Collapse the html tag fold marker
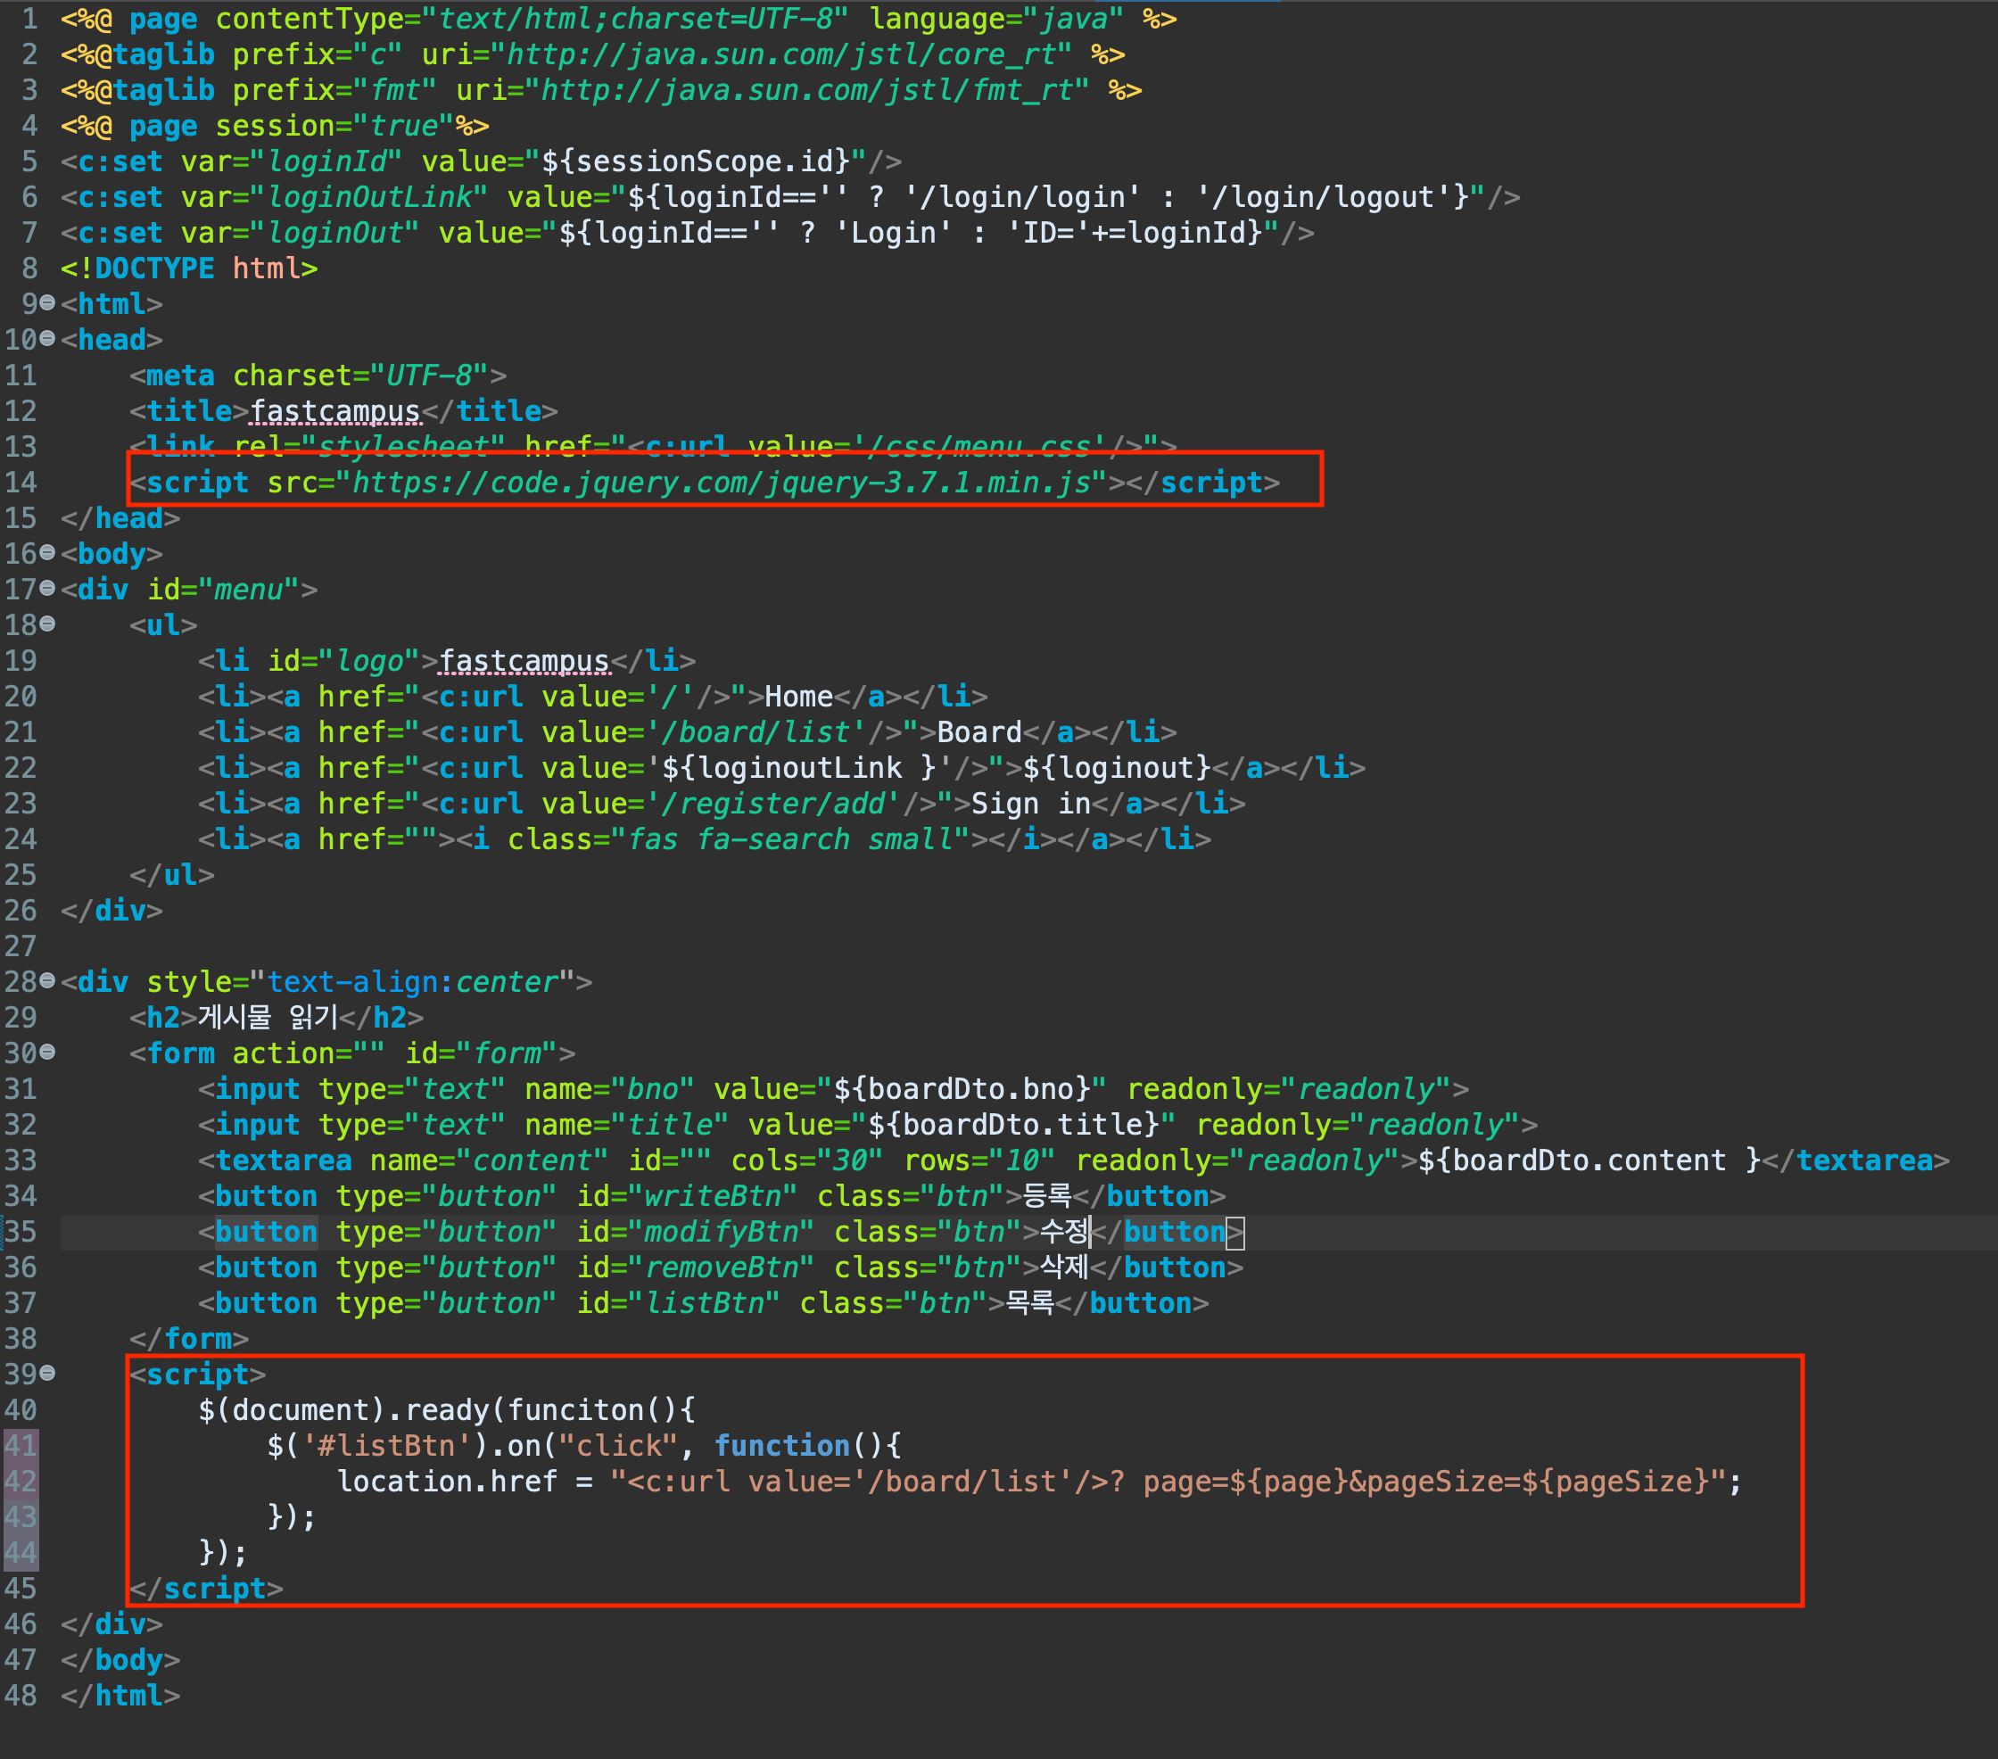1998x1759 pixels. point(46,304)
